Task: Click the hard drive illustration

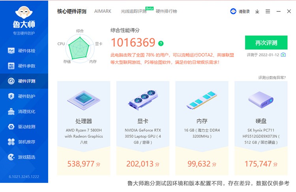Action: 261,100
